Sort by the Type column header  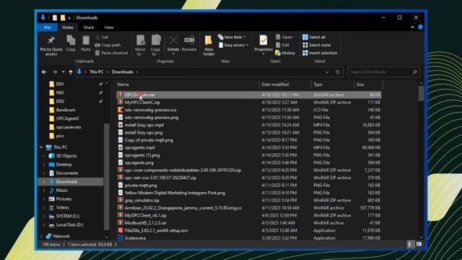(x=332, y=84)
